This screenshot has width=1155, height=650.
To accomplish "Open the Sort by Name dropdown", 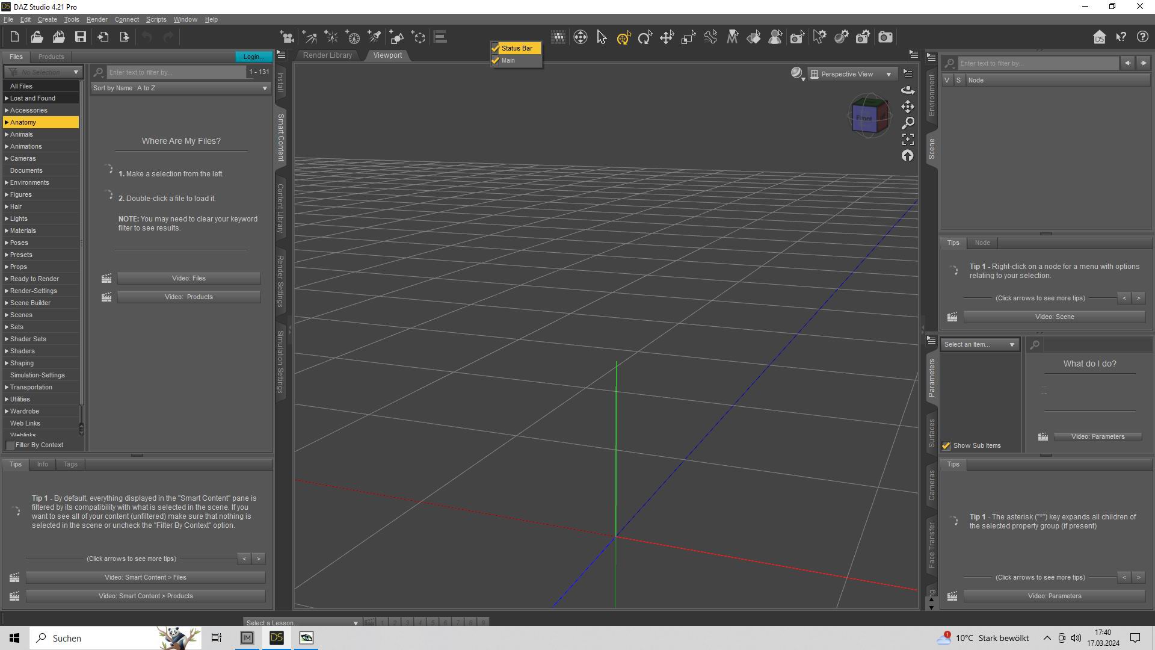I will (x=180, y=88).
